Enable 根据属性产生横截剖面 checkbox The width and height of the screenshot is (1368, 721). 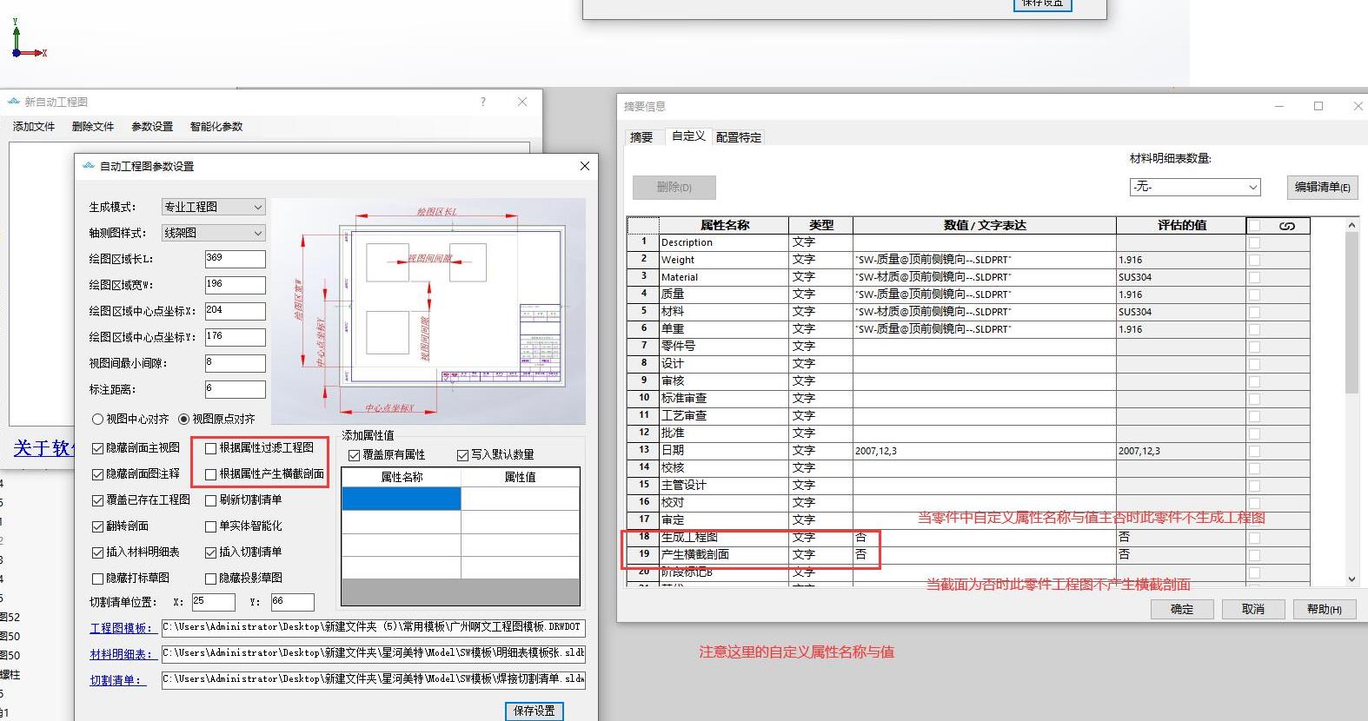coord(211,474)
